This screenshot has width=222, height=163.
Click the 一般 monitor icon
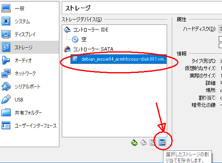click(x=6, y=8)
